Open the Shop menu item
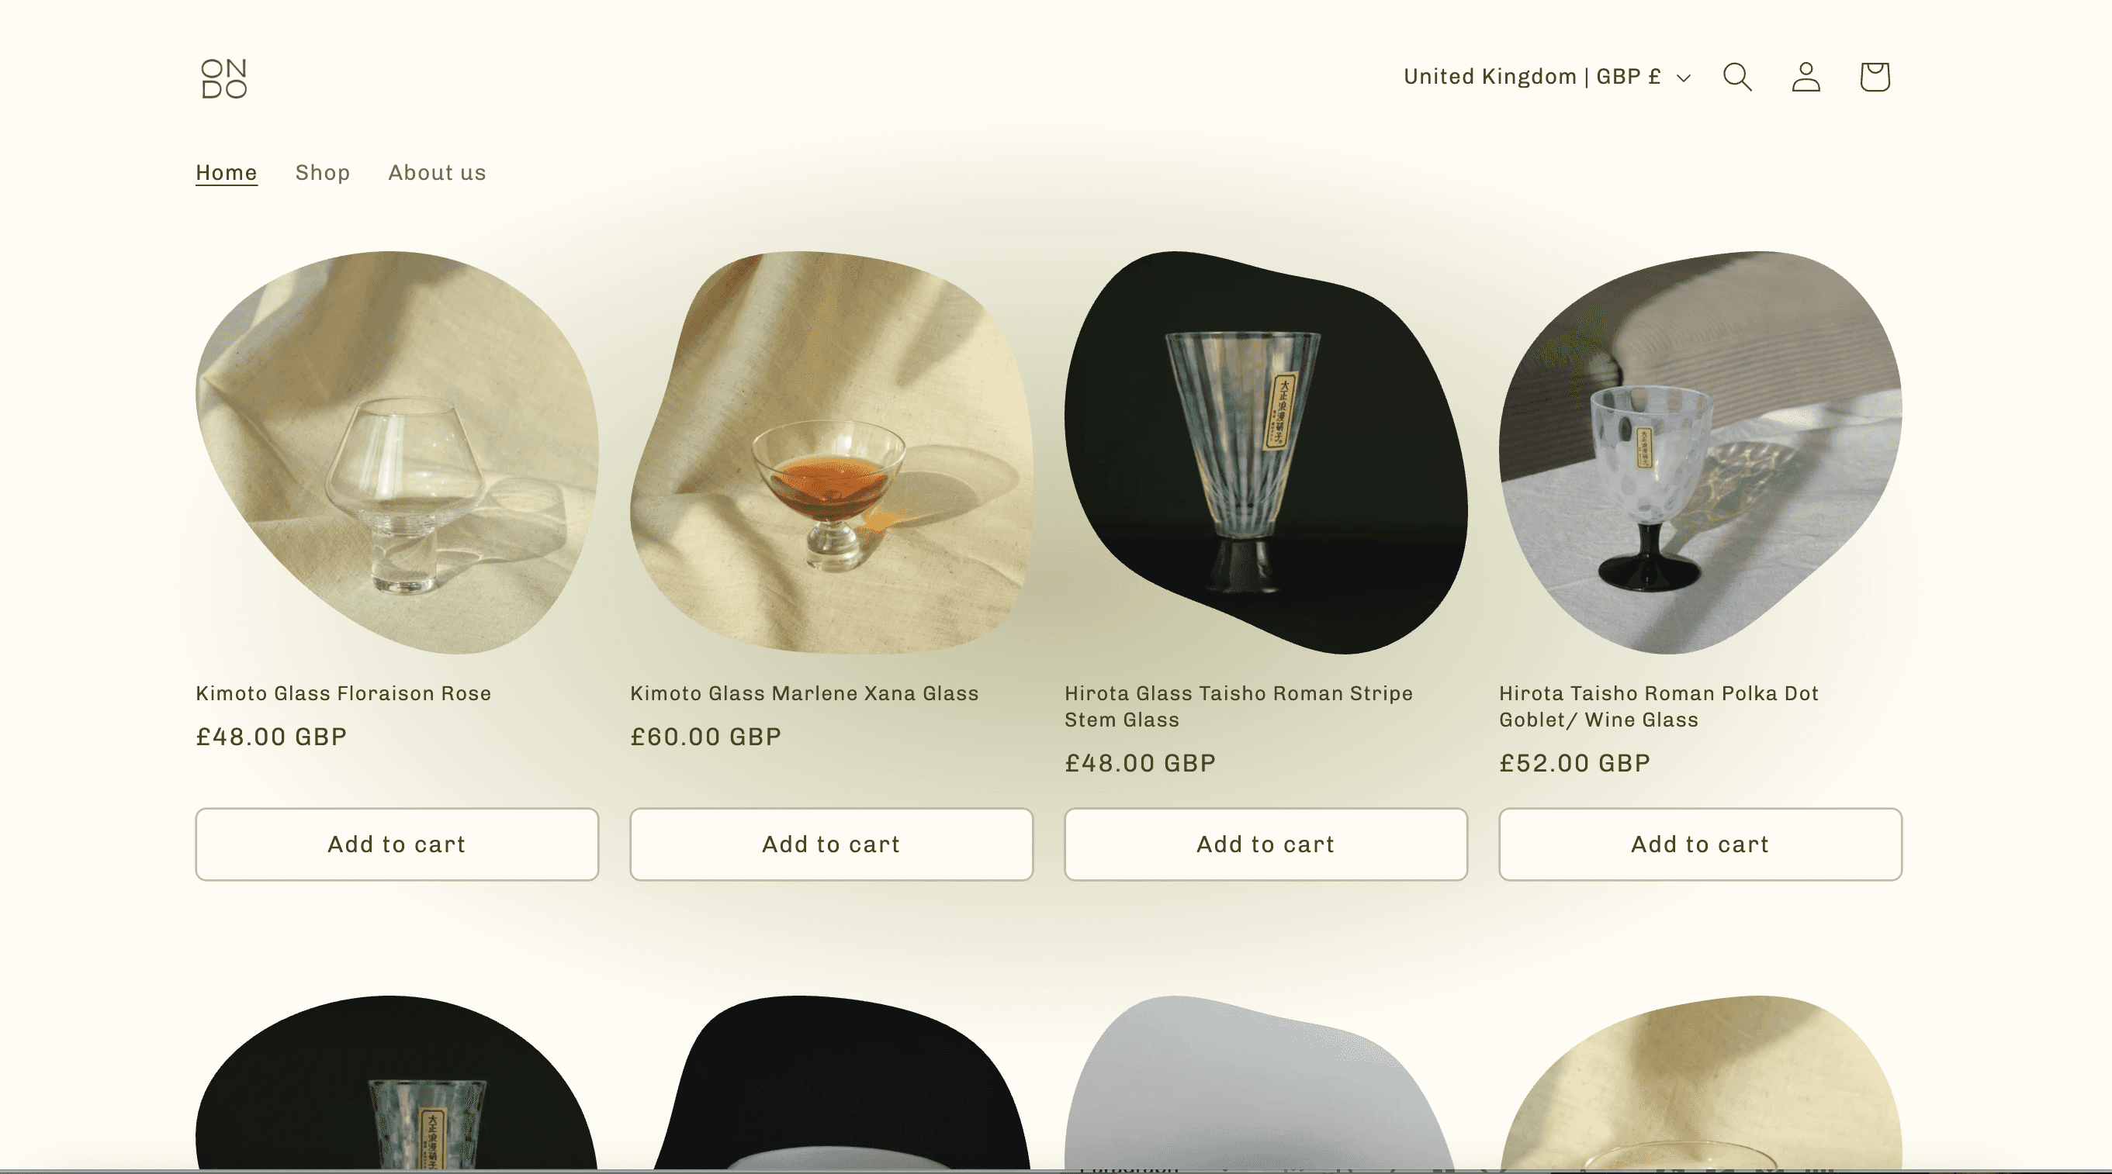 coord(322,173)
